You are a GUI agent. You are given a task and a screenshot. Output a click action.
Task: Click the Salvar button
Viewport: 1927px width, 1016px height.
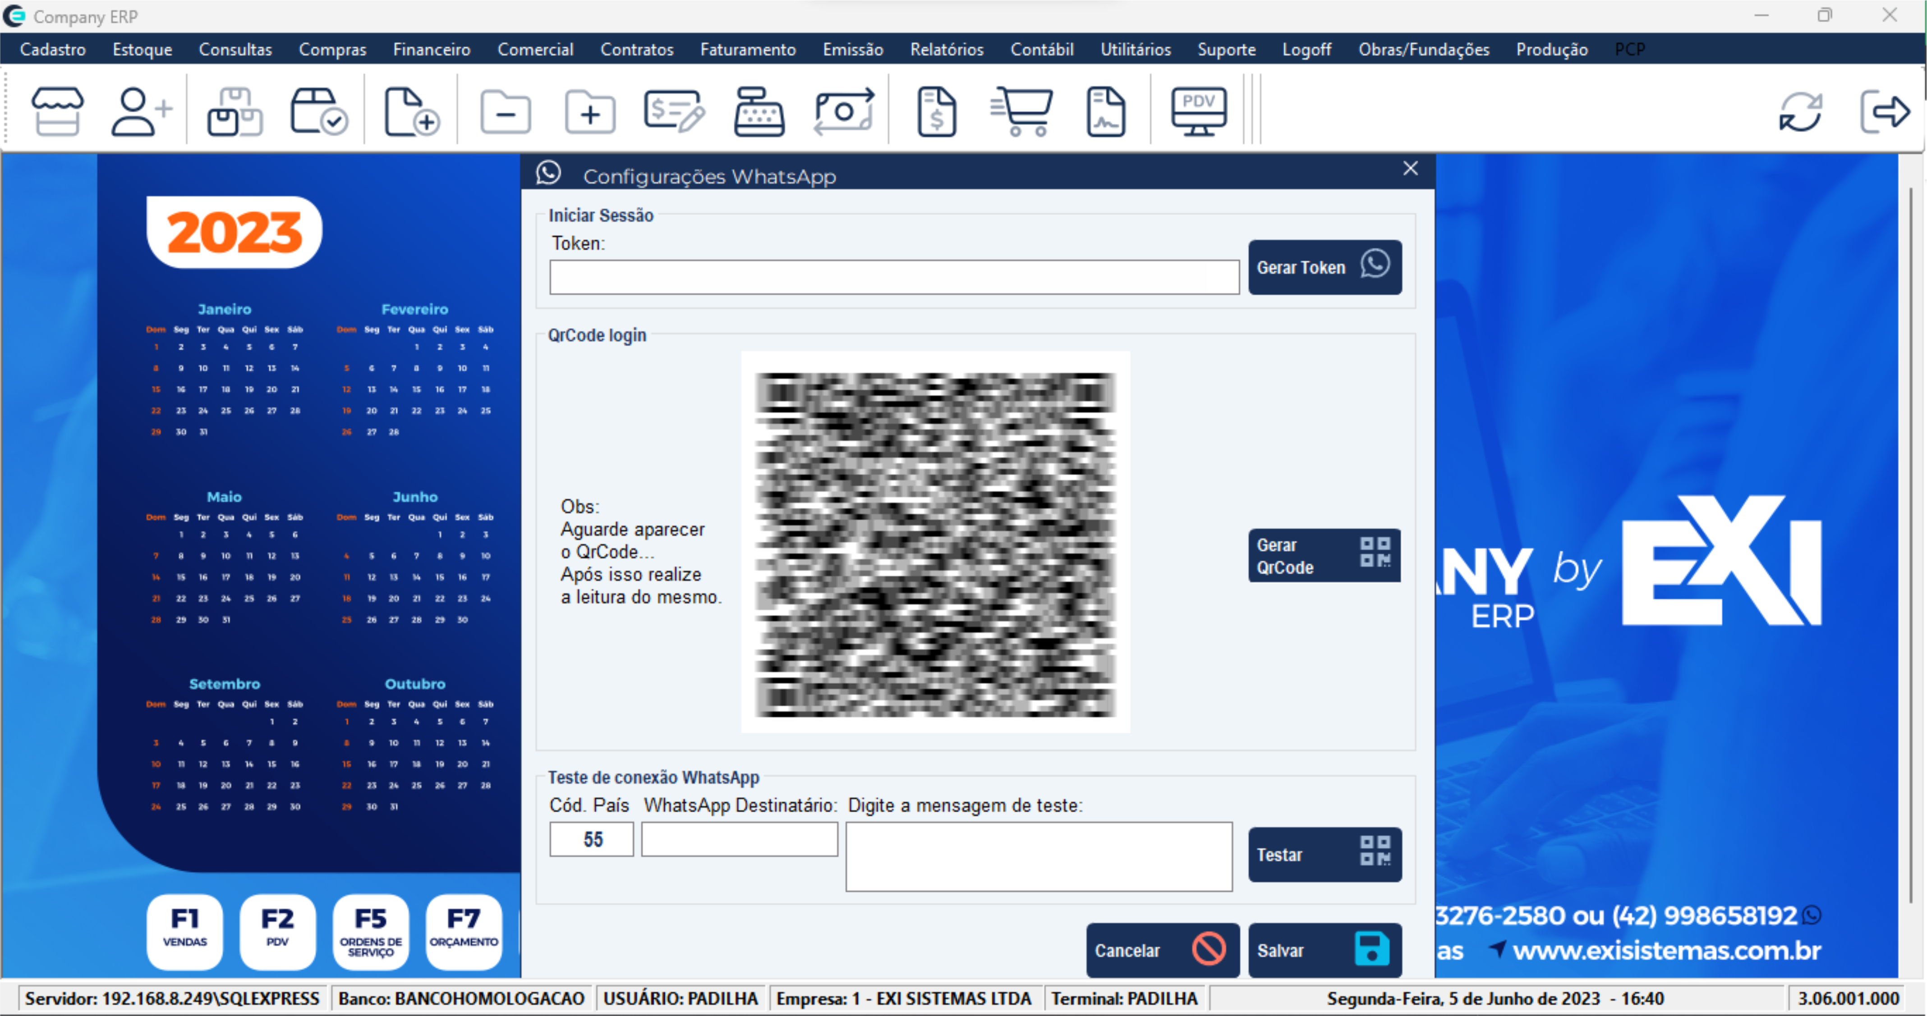click(1324, 950)
